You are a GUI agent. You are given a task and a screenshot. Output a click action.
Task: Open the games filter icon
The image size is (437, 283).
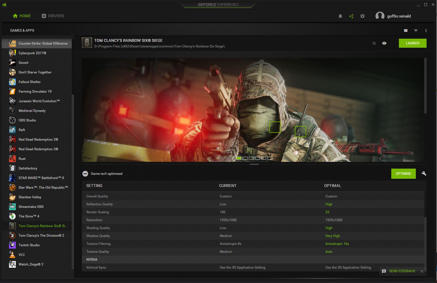pyautogui.click(x=416, y=31)
